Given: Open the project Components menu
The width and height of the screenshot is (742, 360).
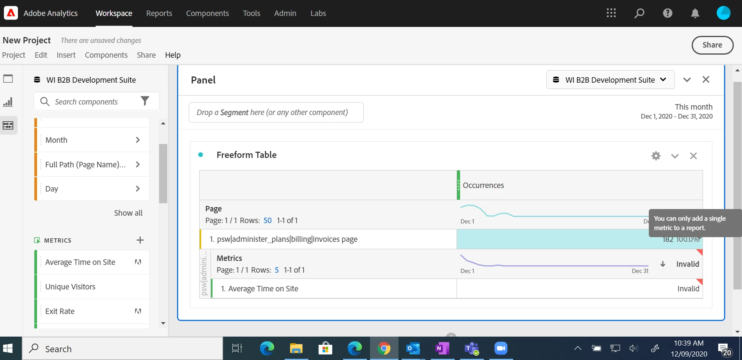Looking at the screenshot, I should pos(106,55).
